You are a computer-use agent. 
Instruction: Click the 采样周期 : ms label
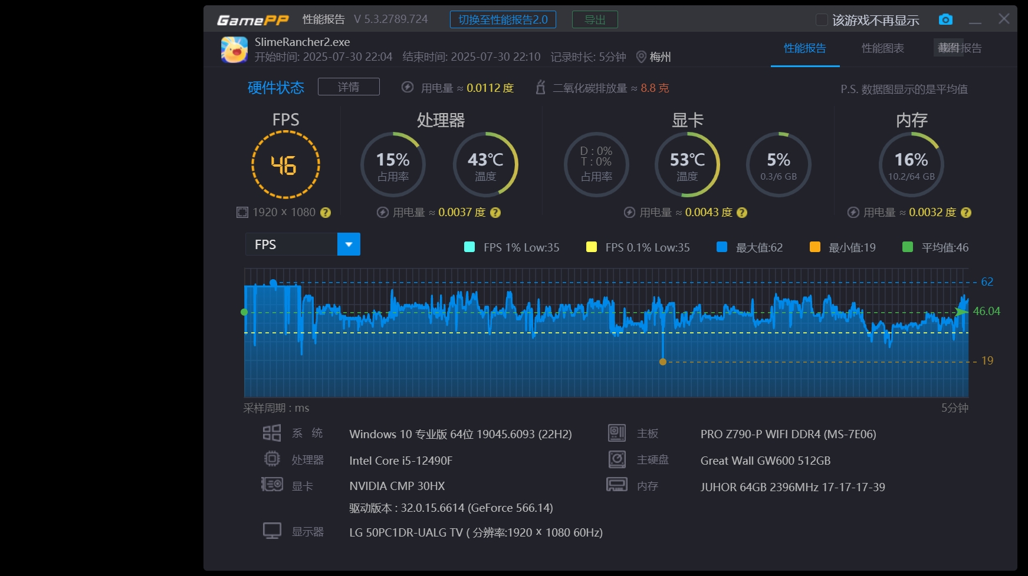point(276,408)
